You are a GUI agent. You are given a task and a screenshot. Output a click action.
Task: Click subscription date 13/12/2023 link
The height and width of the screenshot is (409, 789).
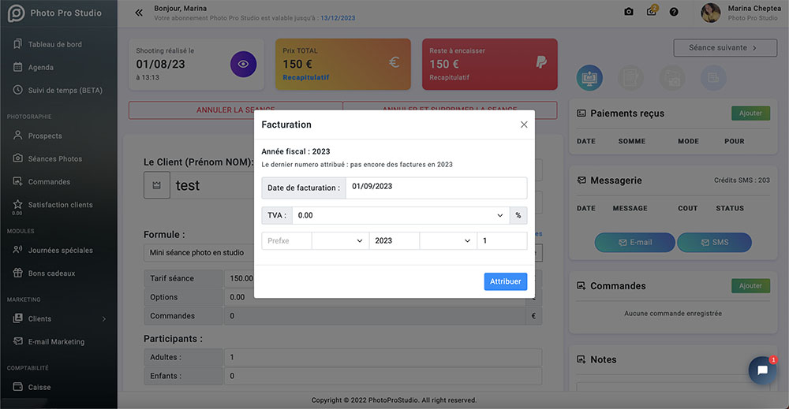pos(338,18)
